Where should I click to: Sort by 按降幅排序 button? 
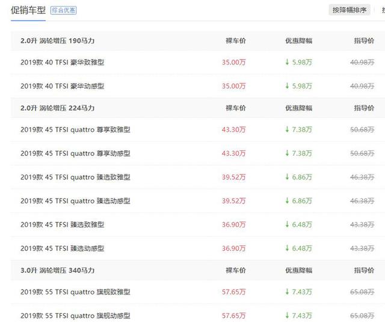(350, 10)
